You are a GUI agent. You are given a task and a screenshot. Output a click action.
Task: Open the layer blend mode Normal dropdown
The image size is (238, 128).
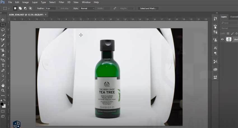pyautogui.click(x=229, y=28)
